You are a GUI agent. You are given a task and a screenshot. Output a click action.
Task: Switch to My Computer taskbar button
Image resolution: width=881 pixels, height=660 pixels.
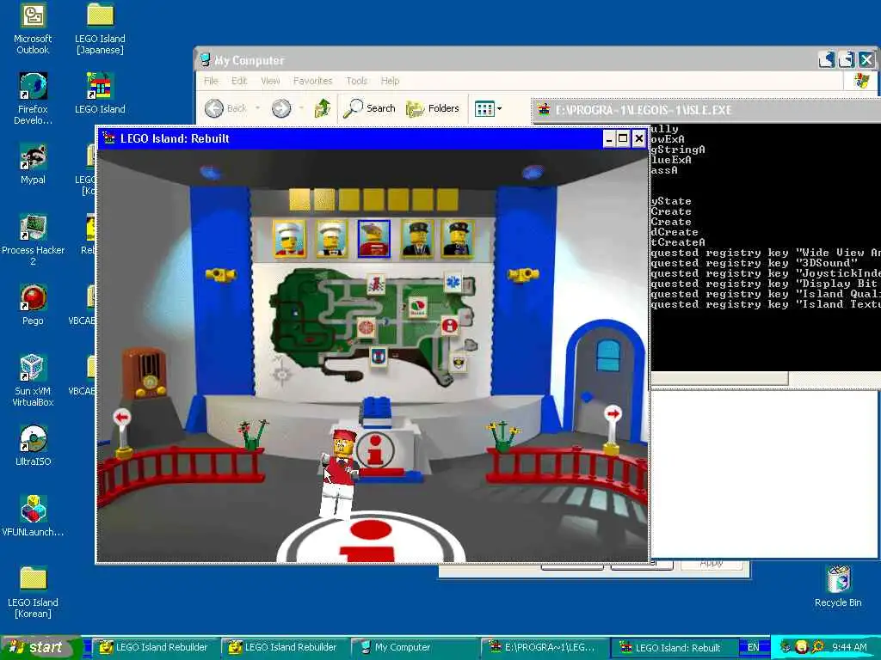[x=415, y=647]
